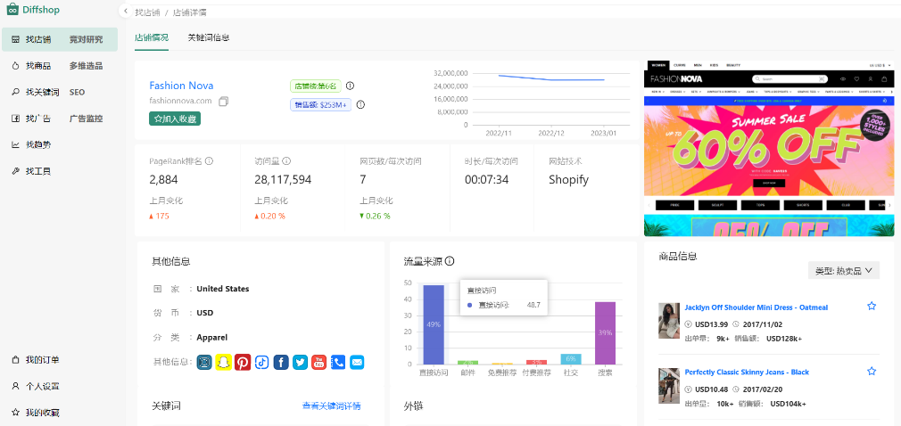Viewport: 901px width, 426px height.
Task: Toggle star for Perfectly Classic Skinny Jeans
Action: tap(872, 371)
